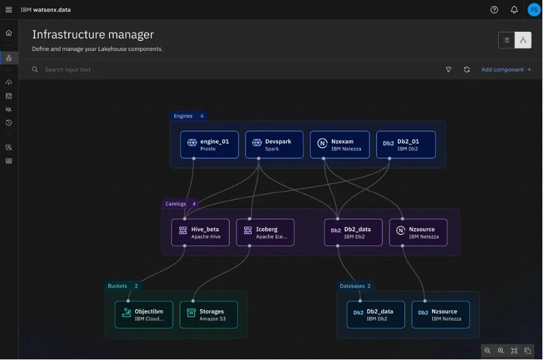Select the Devspark Spark engine node

(274, 144)
